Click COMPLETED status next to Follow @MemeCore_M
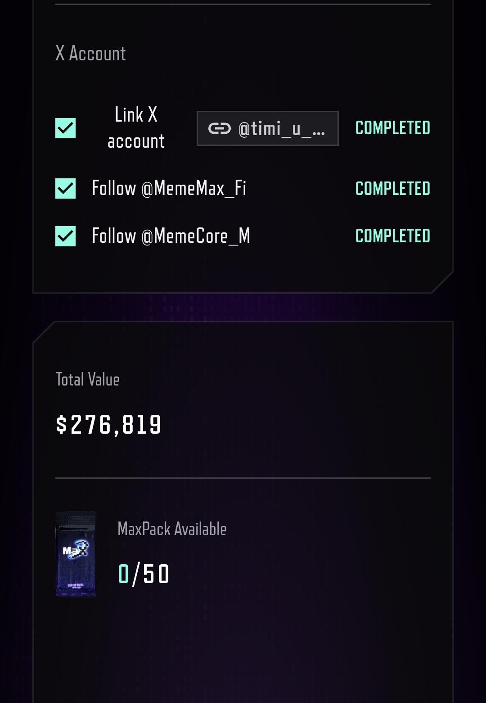486x703 pixels. coord(392,236)
